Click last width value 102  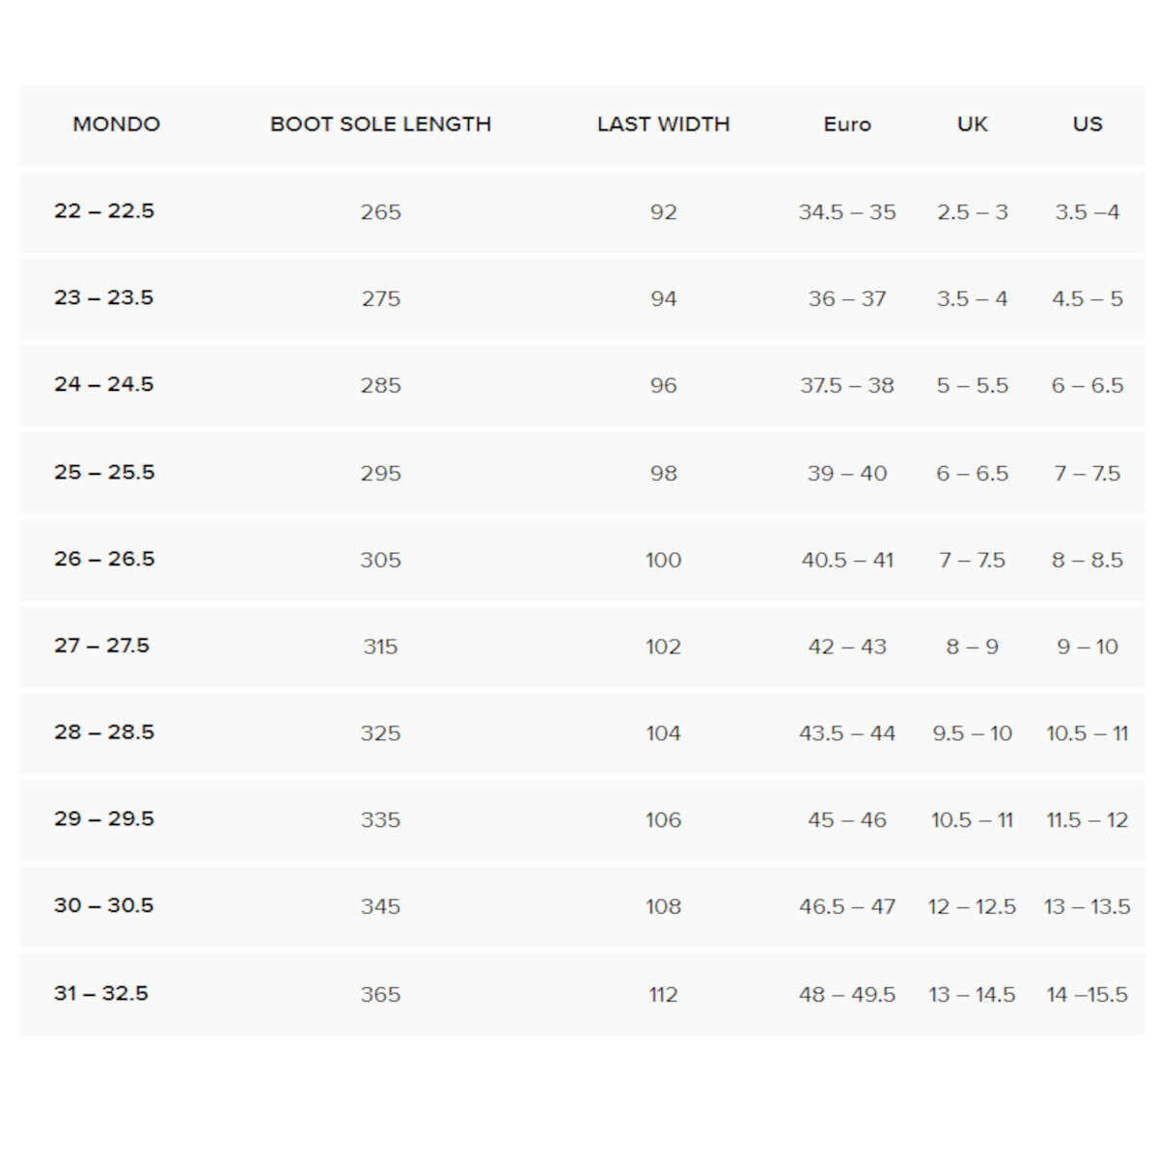pyautogui.click(x=663, y=648)
